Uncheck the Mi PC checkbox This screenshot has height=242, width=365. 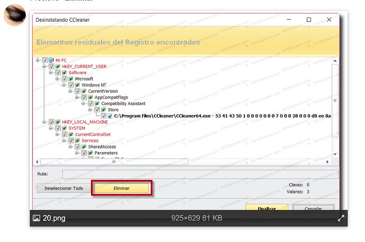45,60
